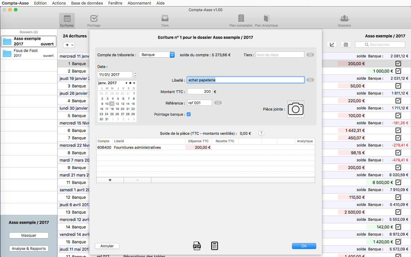Open the Compta-Asso application menu
This screenshot has width=411, height=257.
pyautogui.click(x=15, y=3)
